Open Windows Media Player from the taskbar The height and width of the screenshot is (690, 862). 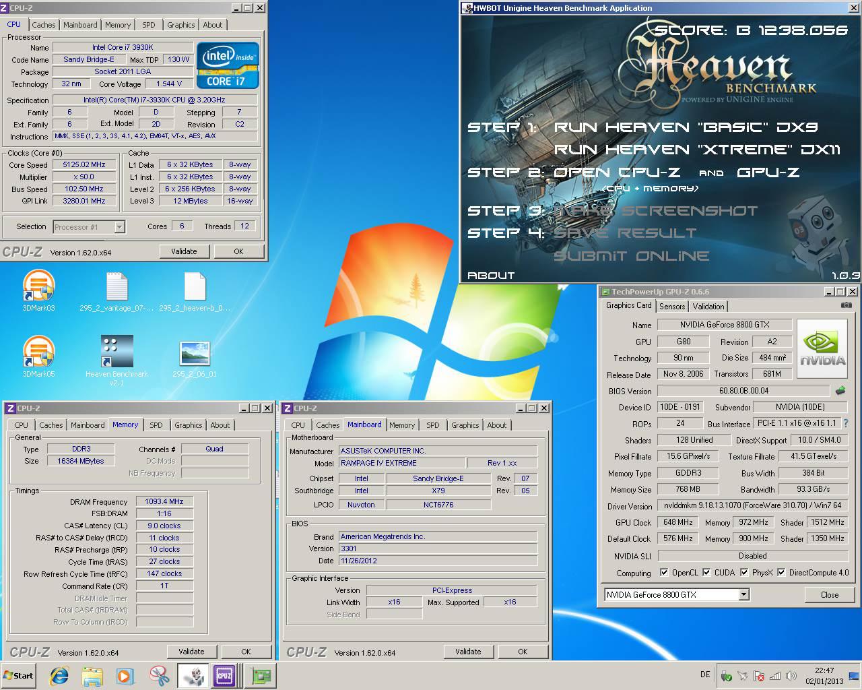tap(125, 675)
